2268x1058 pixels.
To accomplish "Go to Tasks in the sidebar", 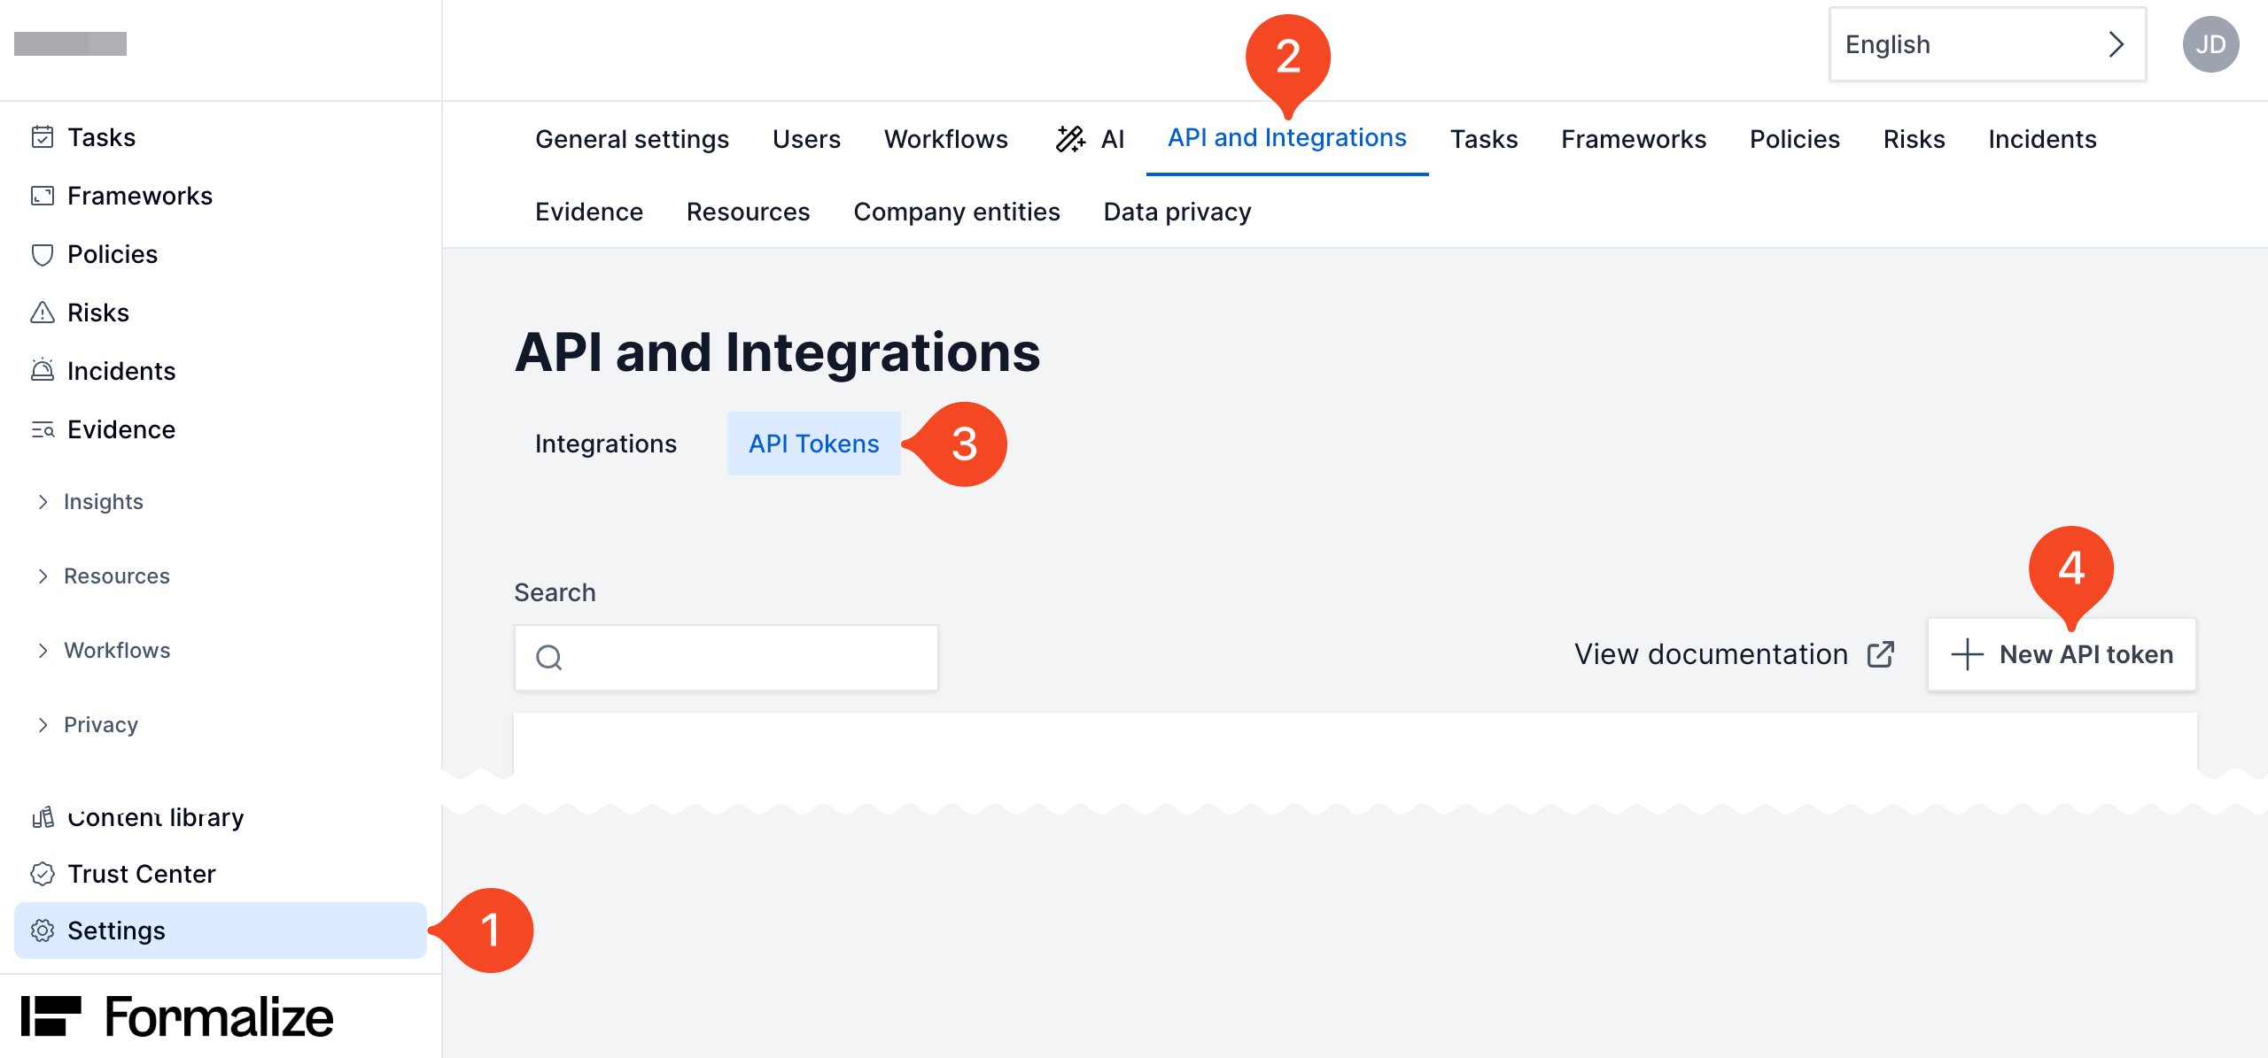I will click(x=102, y=137).
